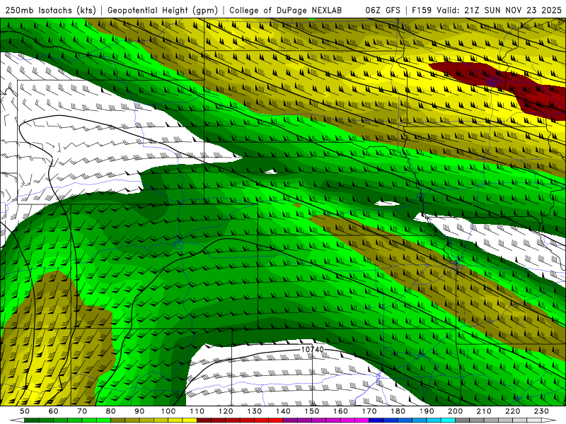Click the 80 label on the color scale
This screenshot has width=566, height=424.
pyautogui.click(x=111, y=411)
